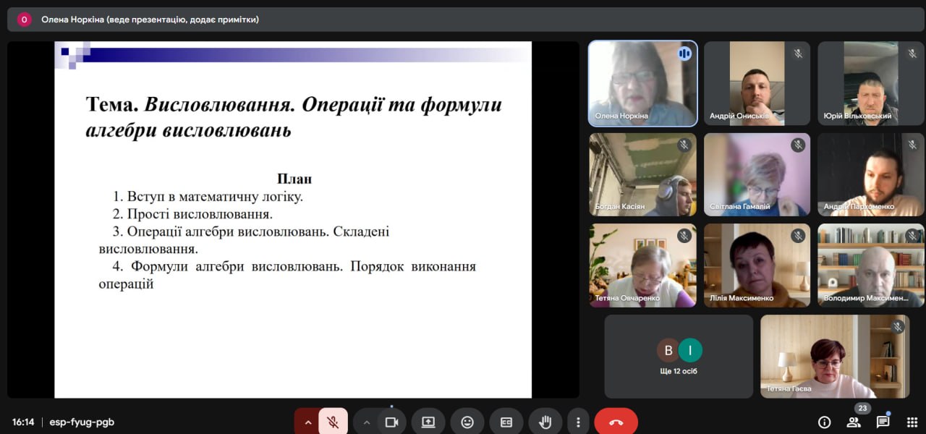The image size is (926, 434).
Task: Expand the audio settings chevron
Action: [308, 422]
